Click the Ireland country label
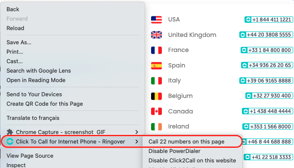This screenshot has height=168, width=294. point(179,126)
